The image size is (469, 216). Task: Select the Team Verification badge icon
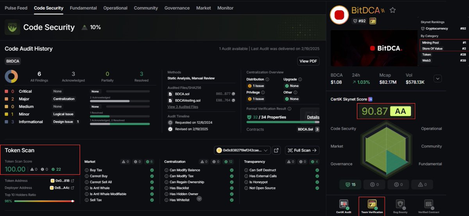click(372, 205)
